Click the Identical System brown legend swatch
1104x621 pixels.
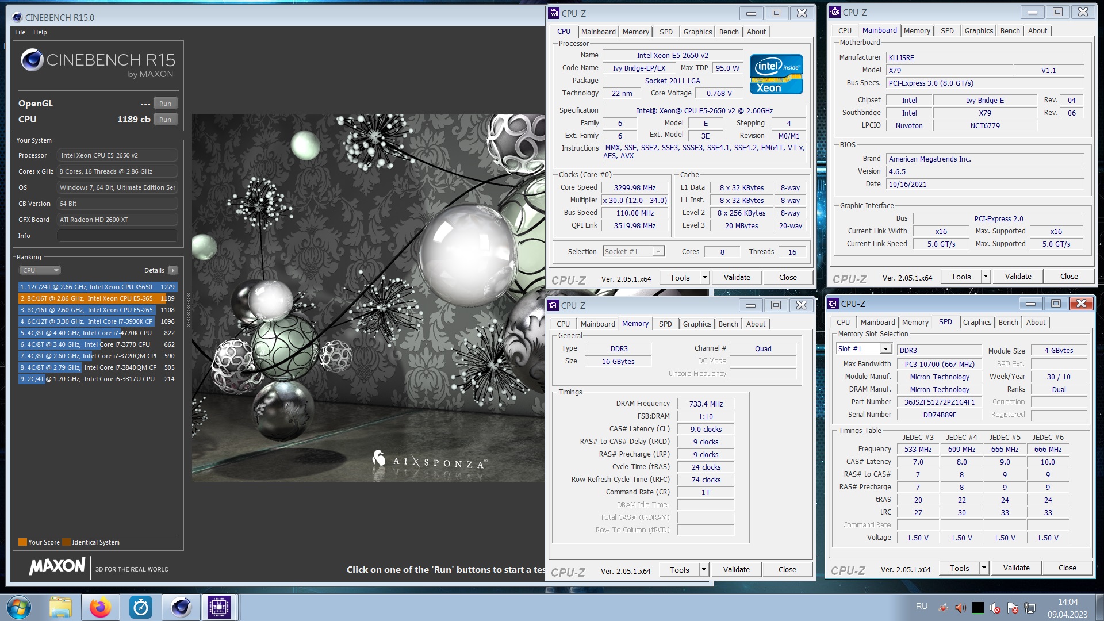pos(66,542)
